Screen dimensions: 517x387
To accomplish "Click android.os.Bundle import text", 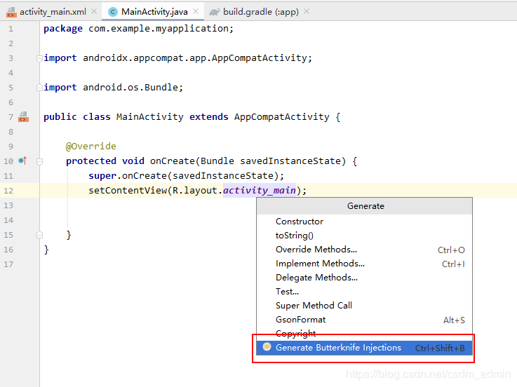I will (x=130, y=88).
